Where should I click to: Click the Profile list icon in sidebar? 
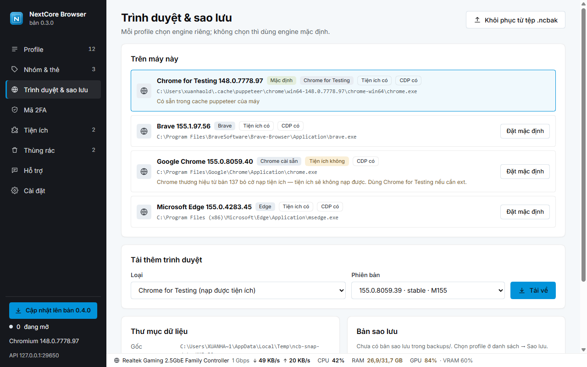tap(15, 49)
